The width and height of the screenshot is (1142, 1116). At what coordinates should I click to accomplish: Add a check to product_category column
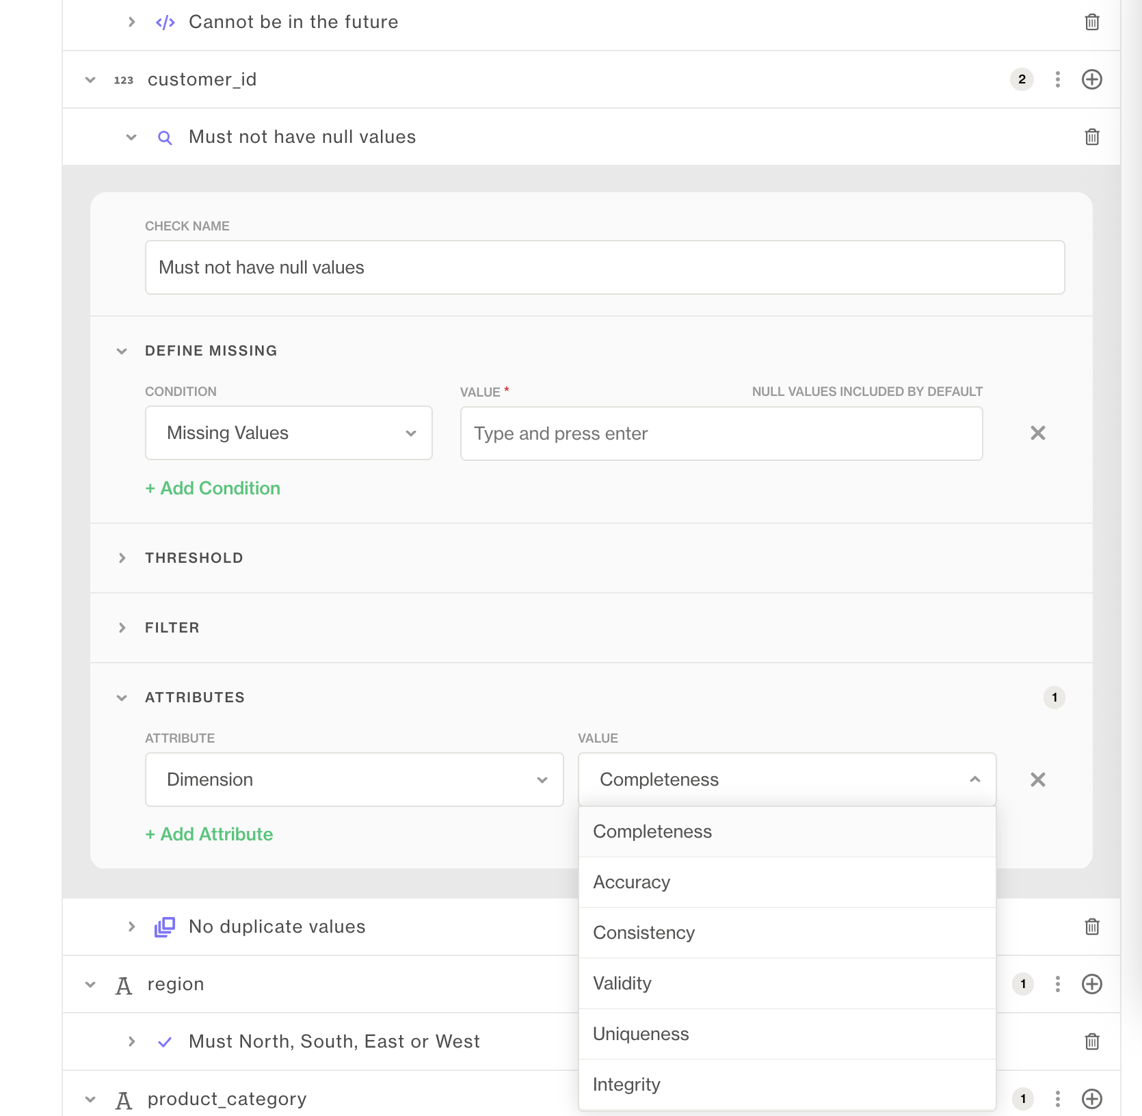tap(1091, 1099)
